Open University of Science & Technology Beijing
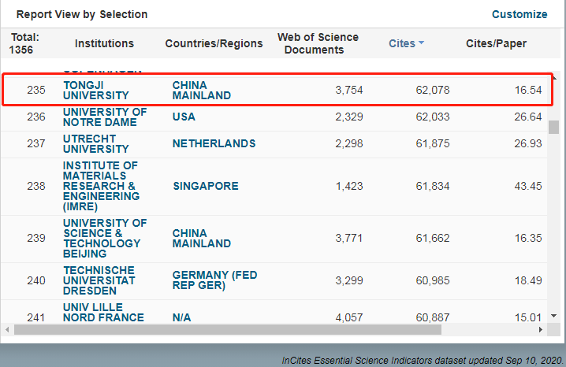The image size is (566, 367). pyautogui.click(x=105, y=239)
